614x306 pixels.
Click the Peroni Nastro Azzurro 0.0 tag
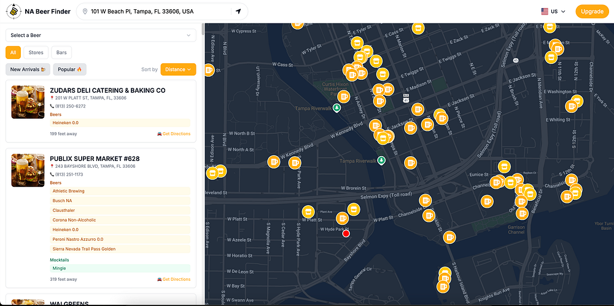tap(120, 240)
